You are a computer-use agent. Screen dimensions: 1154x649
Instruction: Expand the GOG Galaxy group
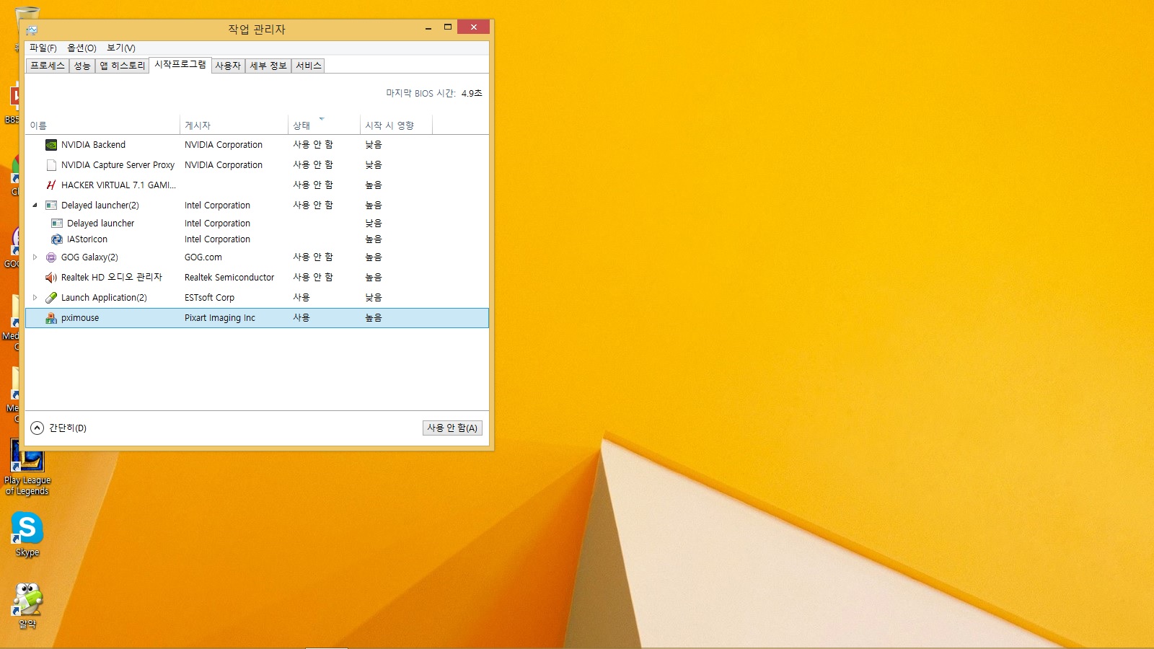[35, 257]
